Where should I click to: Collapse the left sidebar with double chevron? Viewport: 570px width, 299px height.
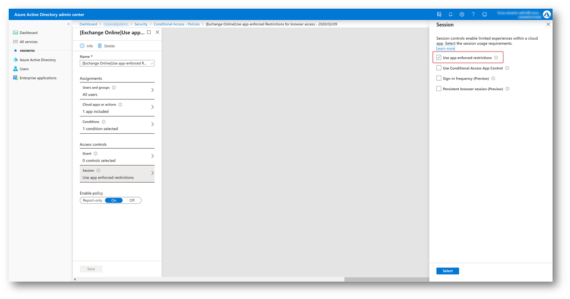pos(68,24)
